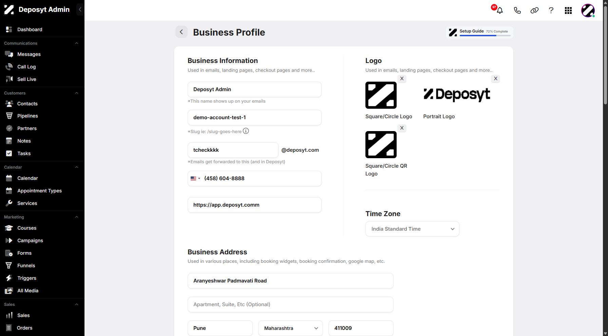This screenshot has height=336, width=608.
Task: Click the Apartment, Suite field
Action: pyautogui.click(x=290, y=304)
